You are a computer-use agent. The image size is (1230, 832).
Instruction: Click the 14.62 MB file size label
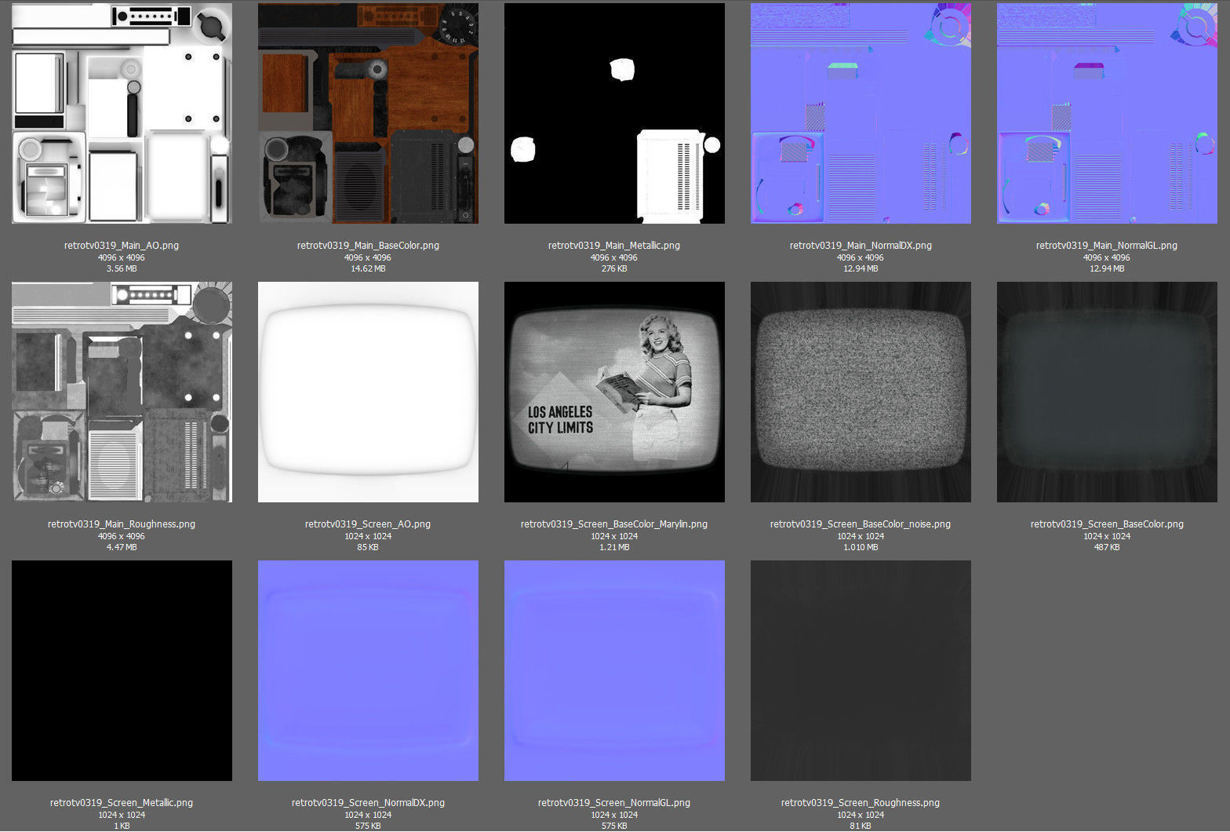(368, 268)
